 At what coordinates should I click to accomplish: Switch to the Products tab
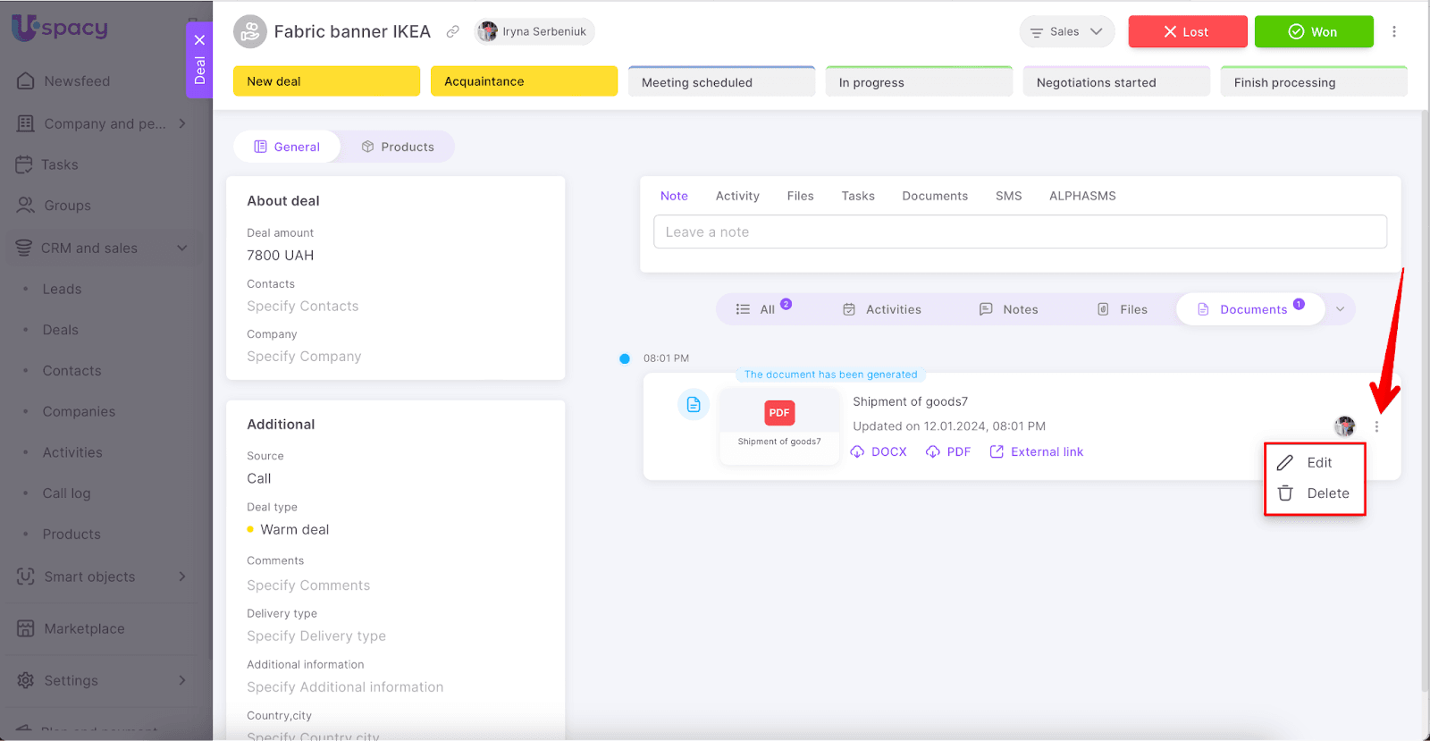point(398,147)
